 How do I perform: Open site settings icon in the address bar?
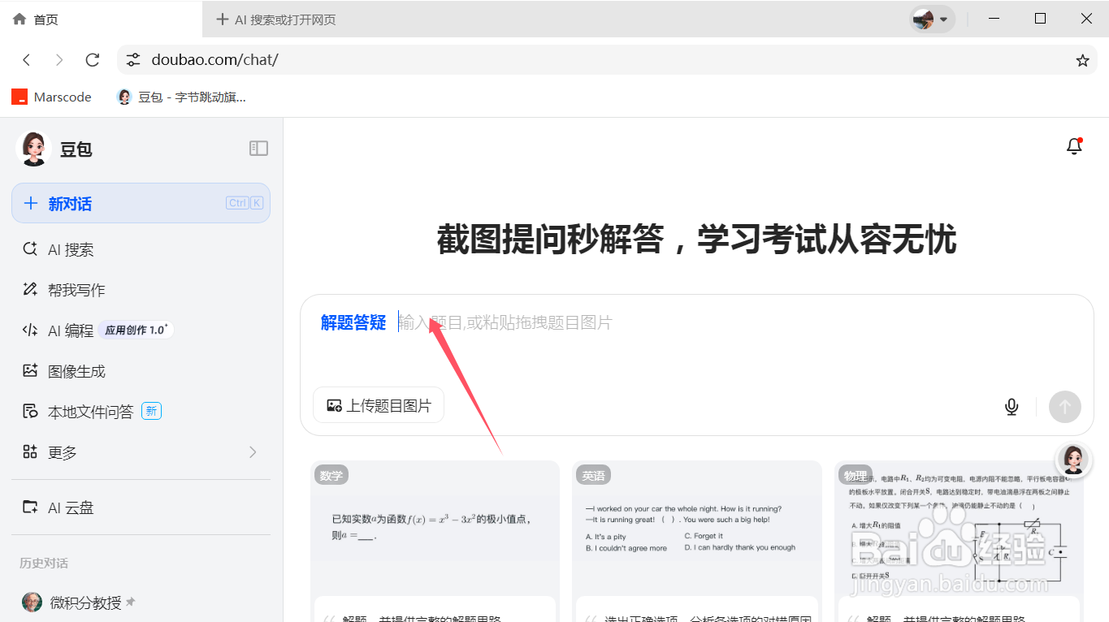[133, 60]
